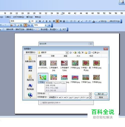Click the Distributed alignment icon
The height and width of the screenshot is (127, 125).
tap(64, 21)
